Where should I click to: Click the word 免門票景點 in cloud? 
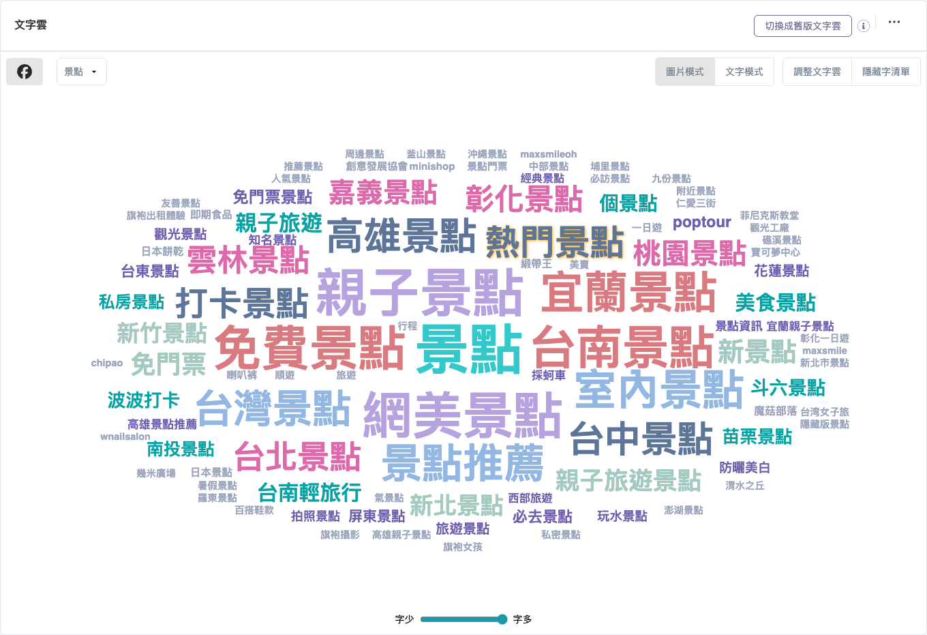tap(273, 197)
